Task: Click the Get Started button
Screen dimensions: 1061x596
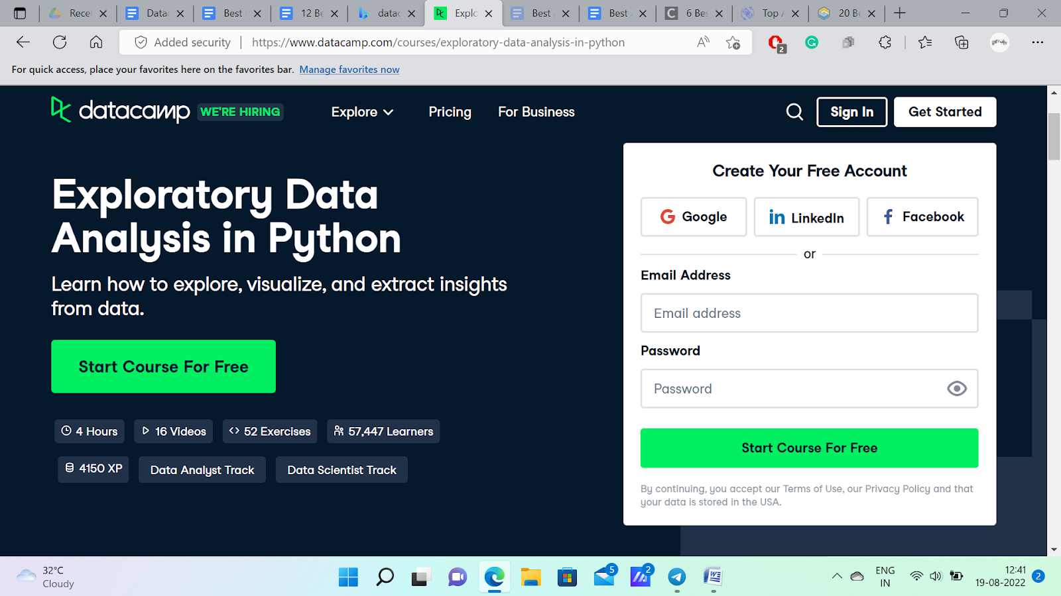Action: pyautogui.click(x=945, y=112)
